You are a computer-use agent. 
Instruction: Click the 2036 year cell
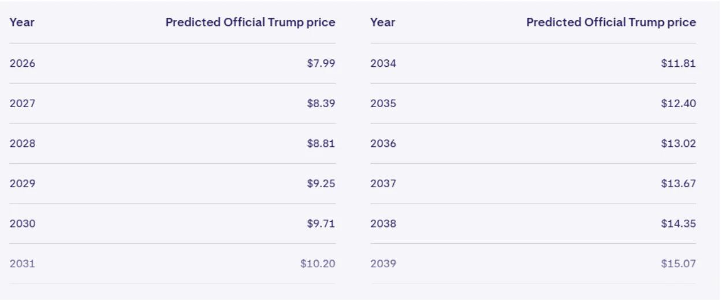click(384, 144)
